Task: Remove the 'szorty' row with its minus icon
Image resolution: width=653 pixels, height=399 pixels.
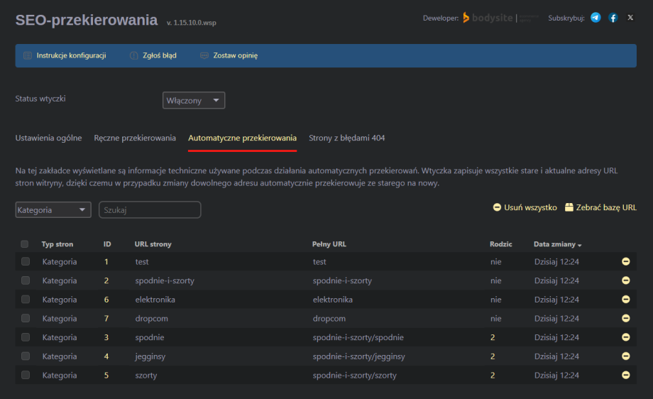Action: pos(626,375)
